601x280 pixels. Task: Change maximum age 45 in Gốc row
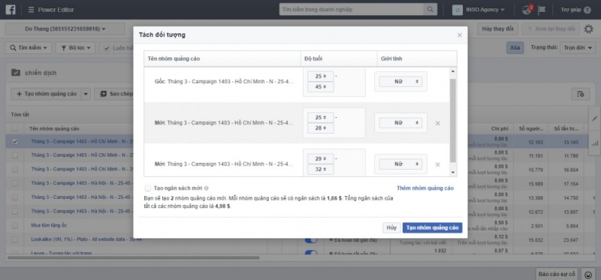321,87
